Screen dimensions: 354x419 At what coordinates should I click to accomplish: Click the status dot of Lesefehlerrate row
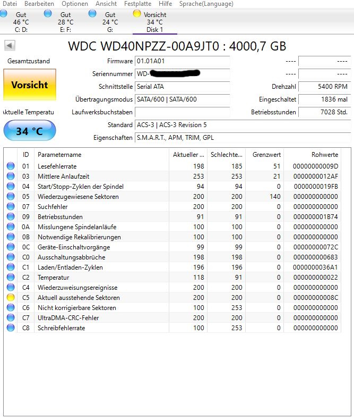coord(11,166)
